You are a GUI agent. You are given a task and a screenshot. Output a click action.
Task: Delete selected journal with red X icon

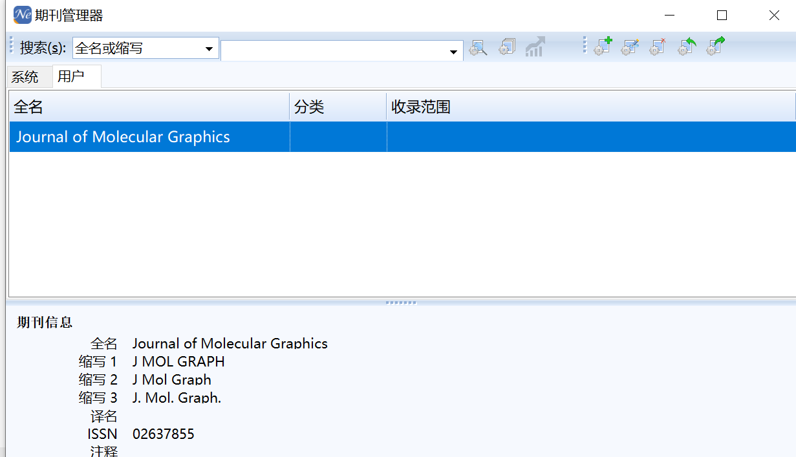(x=658, y=47)
